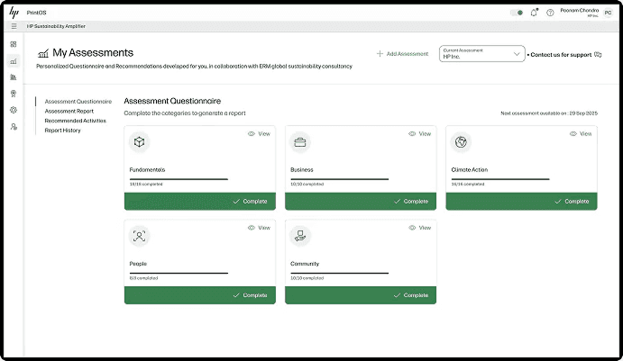The width and height of the screenshot is (623, 361).
Task: Click the Climate Action globe icon
Action: (x=461, y=142)
